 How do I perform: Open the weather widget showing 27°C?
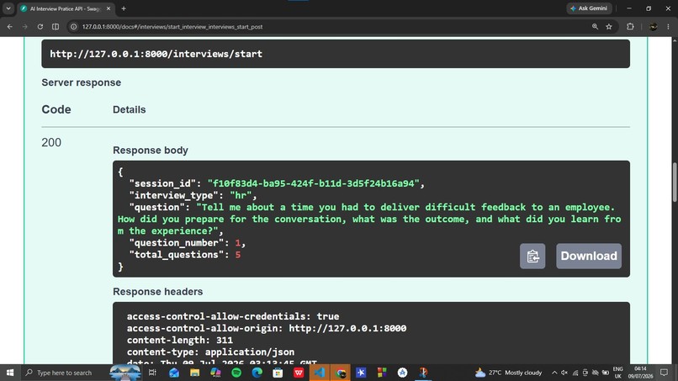coord(508,373)
